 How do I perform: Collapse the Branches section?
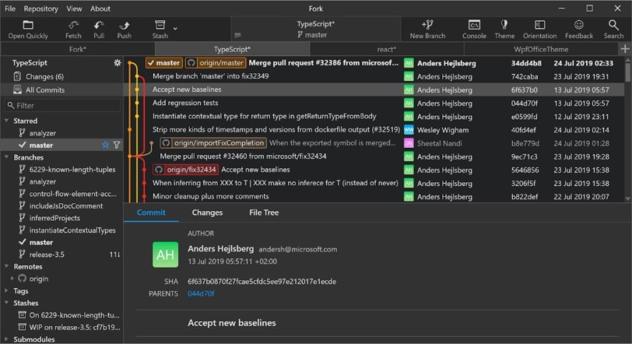point(6,157)
